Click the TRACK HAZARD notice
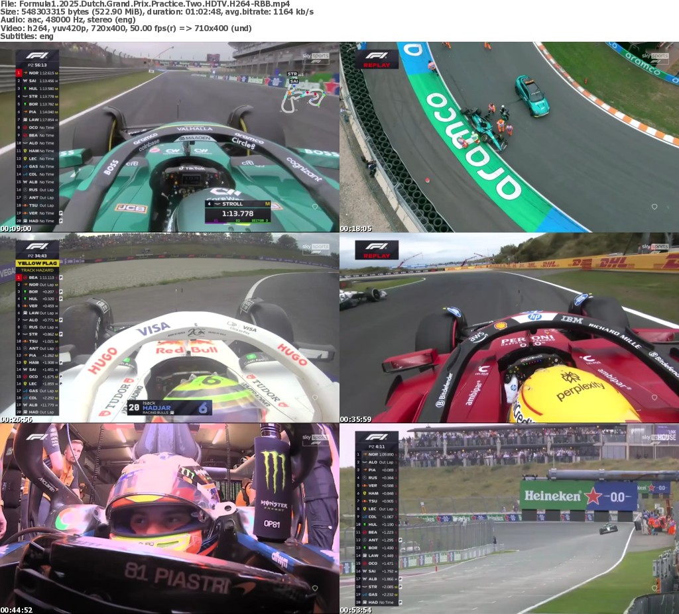 click(37, 270)
